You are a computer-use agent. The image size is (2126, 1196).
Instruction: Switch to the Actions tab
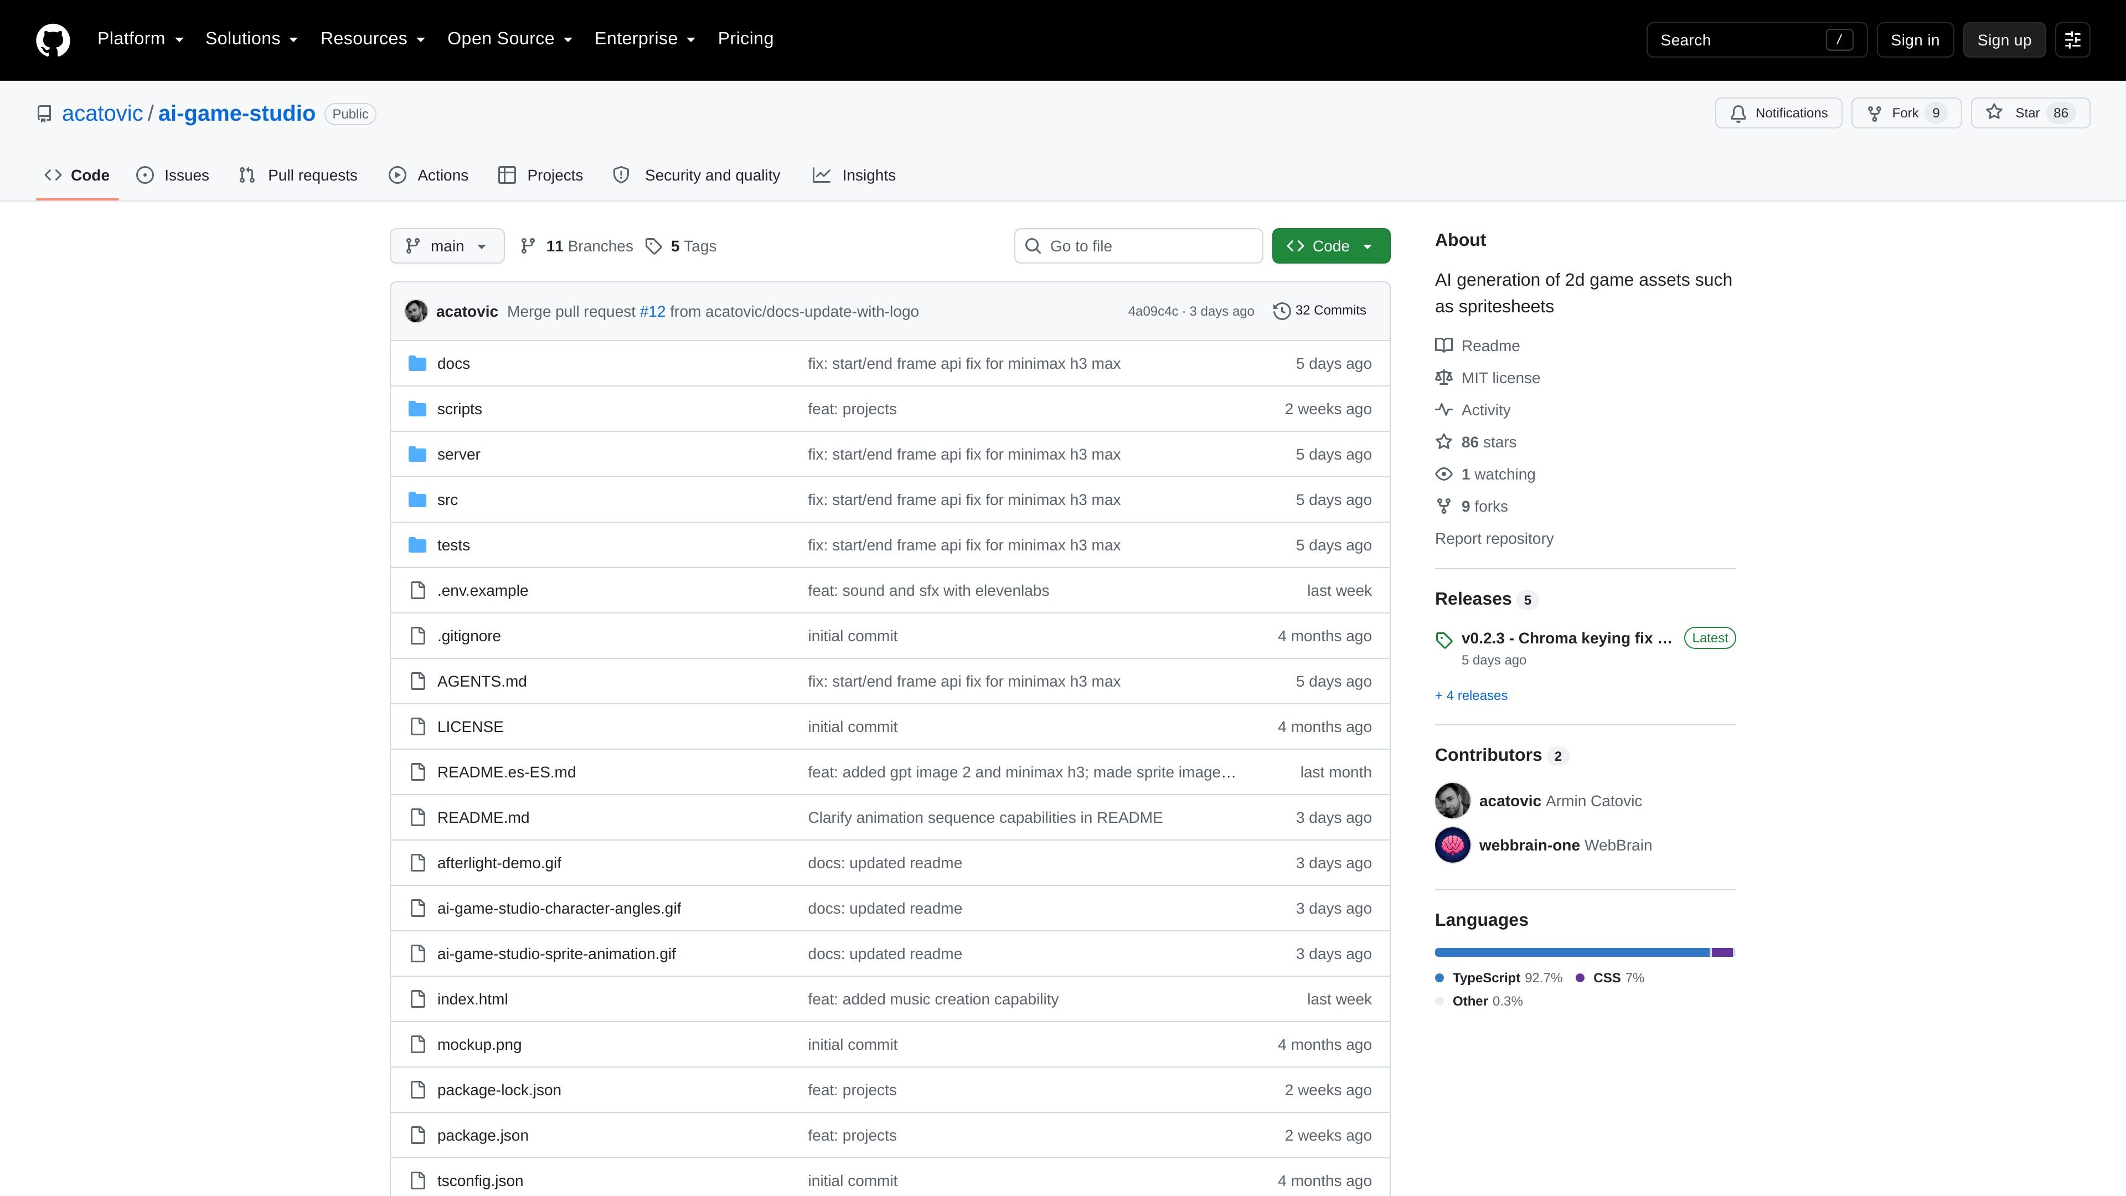[x=429, y=175]
